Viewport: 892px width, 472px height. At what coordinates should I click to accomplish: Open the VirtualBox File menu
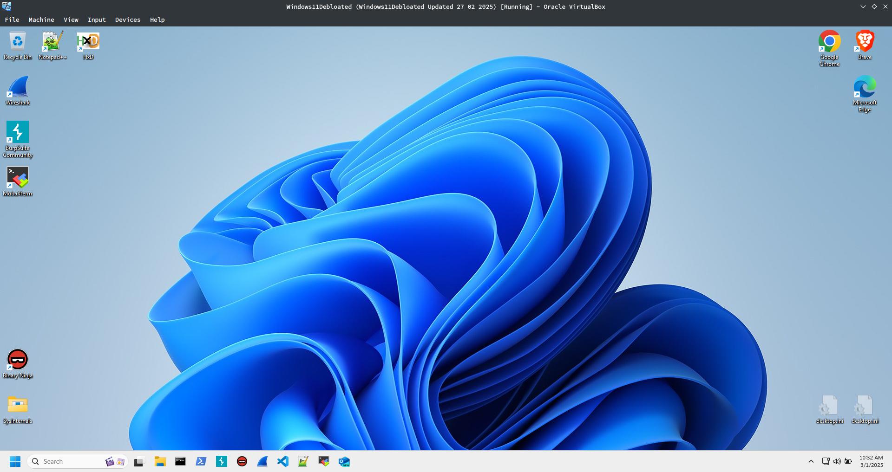(x=12, y=19)
